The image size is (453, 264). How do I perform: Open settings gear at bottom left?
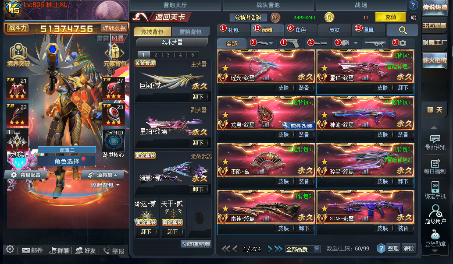(x=10, y=249)
